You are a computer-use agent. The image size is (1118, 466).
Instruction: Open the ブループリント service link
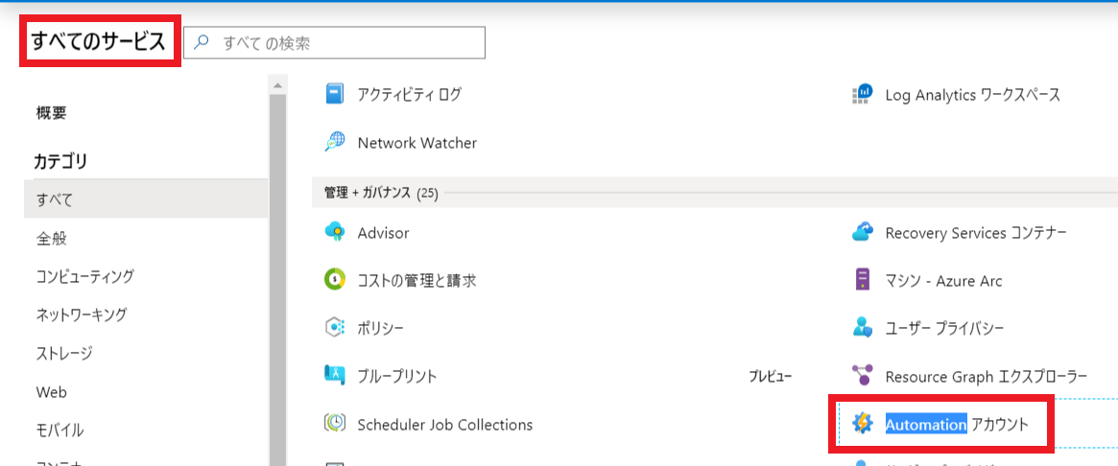pos(396,376)
